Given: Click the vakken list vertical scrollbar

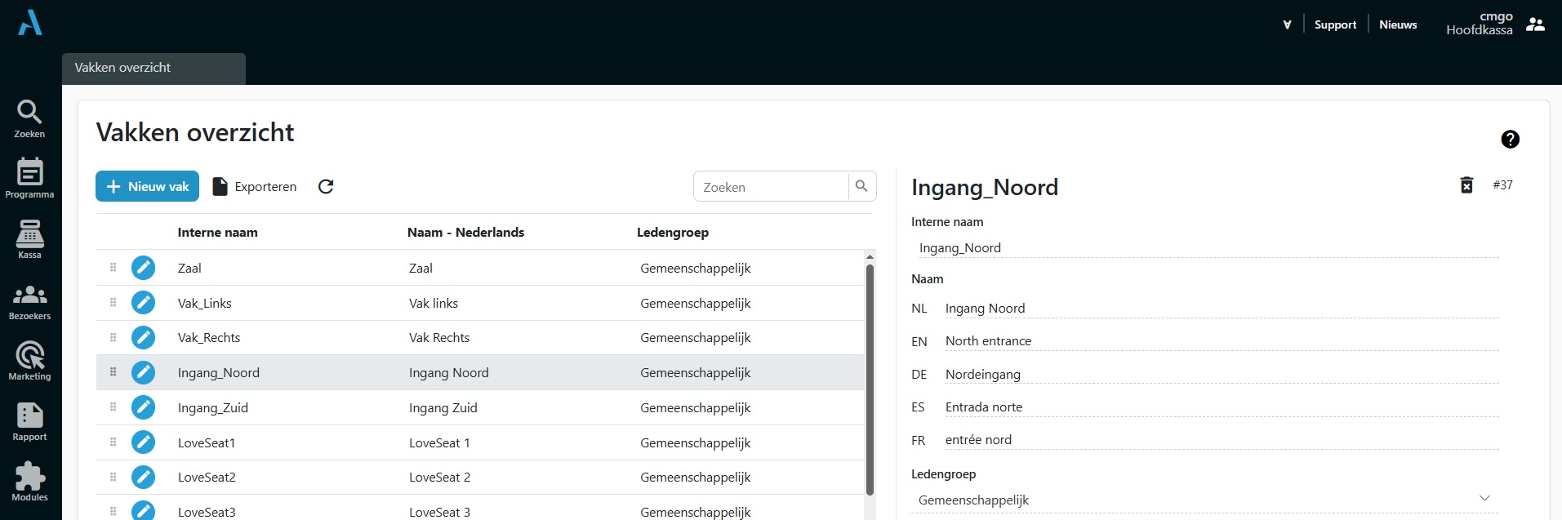Looking at the screenshot, I should [x=870, y=376].
